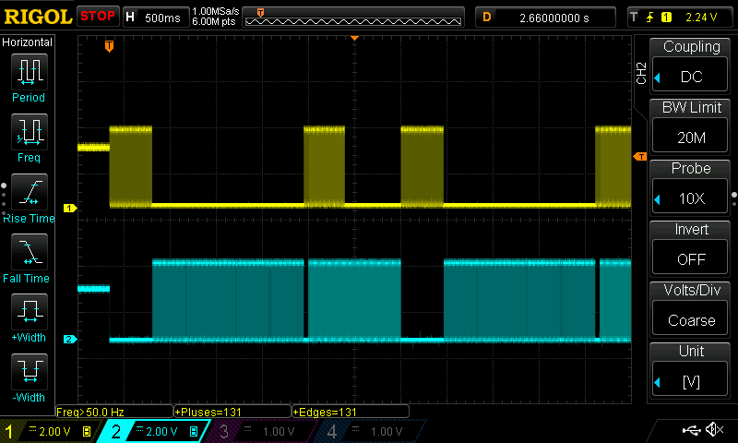Click the orange trigger level marker

(638, 156)
